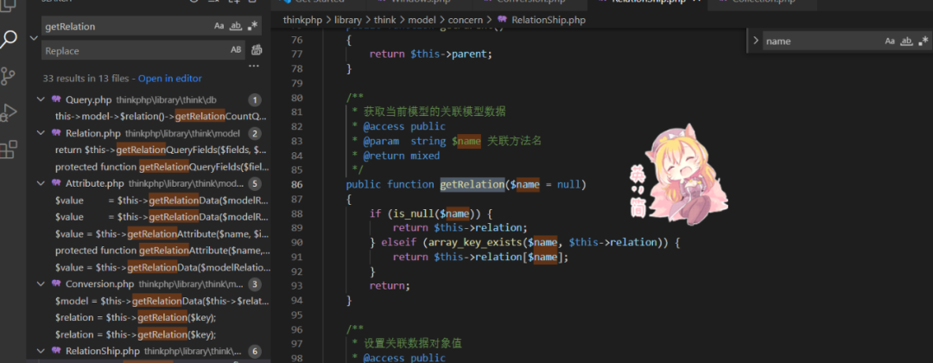The width and height of the screenshot is (933, 363).
Task: Click the Open in editor link
Action: (169, 79)
